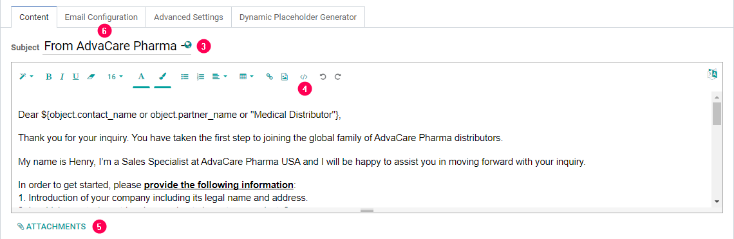Open the font size 16 dropdown
Viewport: 734px width, 239px height.
[115, 77]
